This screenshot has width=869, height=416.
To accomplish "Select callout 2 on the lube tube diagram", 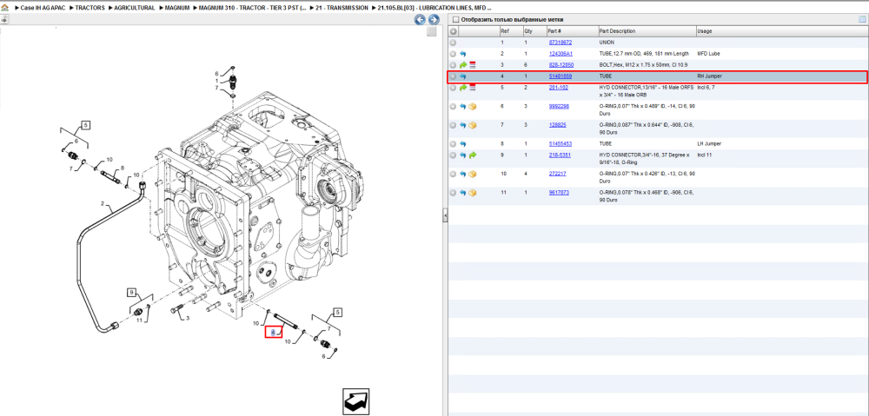I will 103,204.
